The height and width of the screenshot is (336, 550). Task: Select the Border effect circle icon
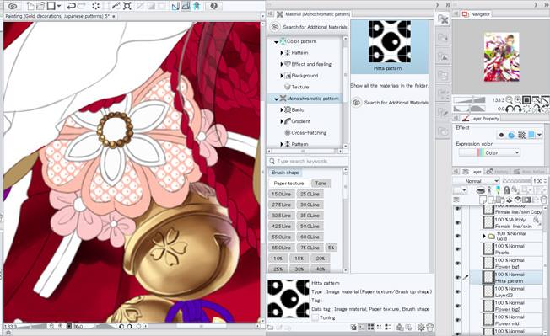501,135
